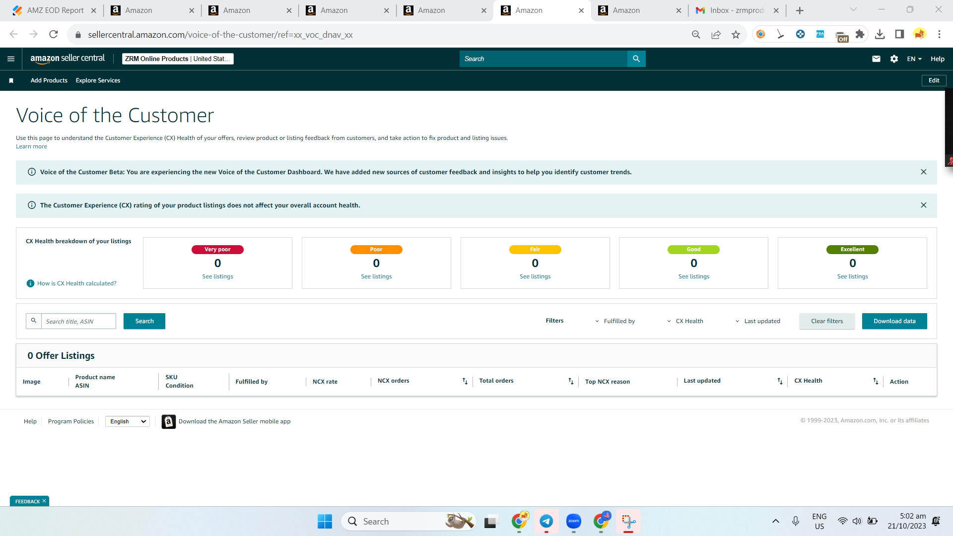Open the tab search chevron in Chrome
The image size is (953, 536).
tap(853, 9)
